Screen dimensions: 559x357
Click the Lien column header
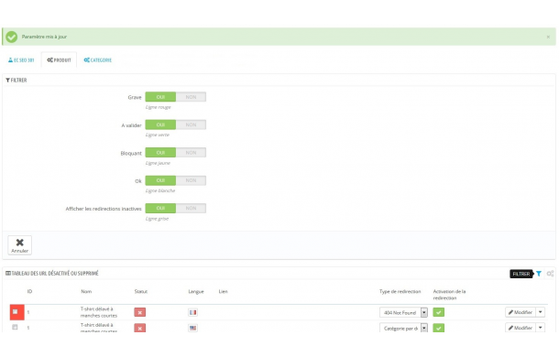click(x=224, y=291)
